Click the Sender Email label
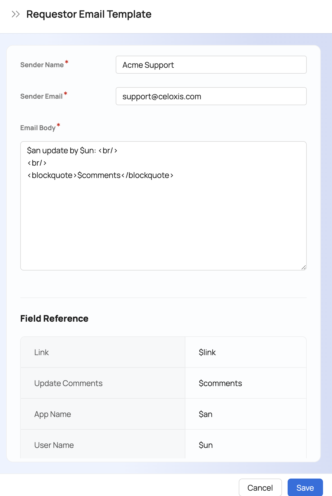 click(41, 96)
